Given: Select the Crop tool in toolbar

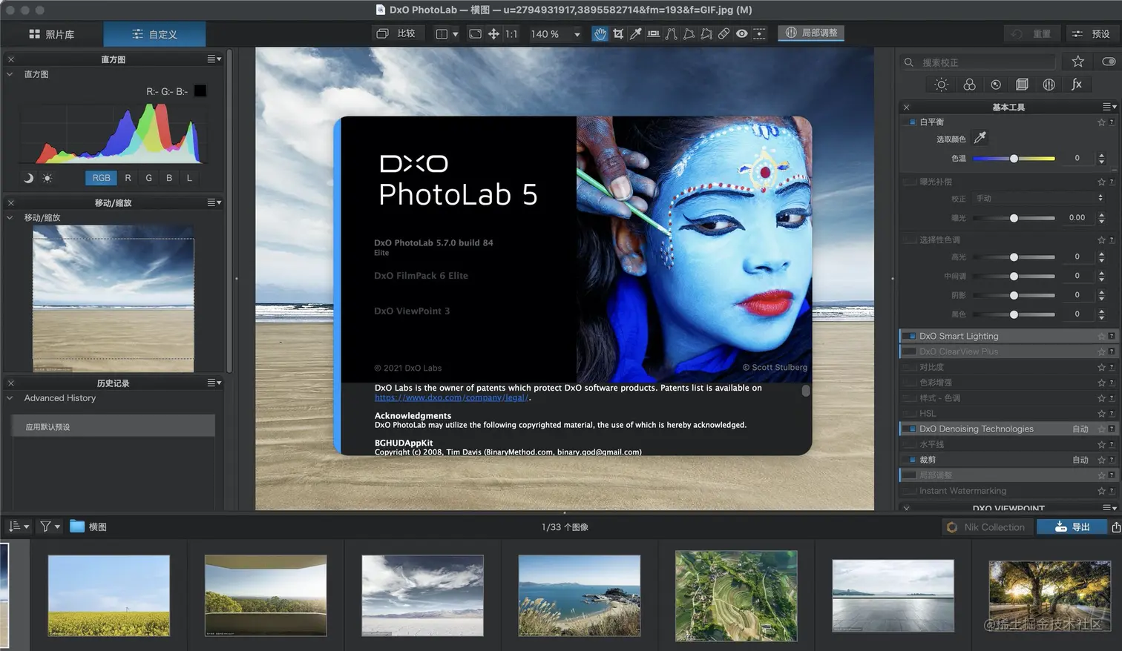Looking at the screenshot, I should (x=617, y=33).
